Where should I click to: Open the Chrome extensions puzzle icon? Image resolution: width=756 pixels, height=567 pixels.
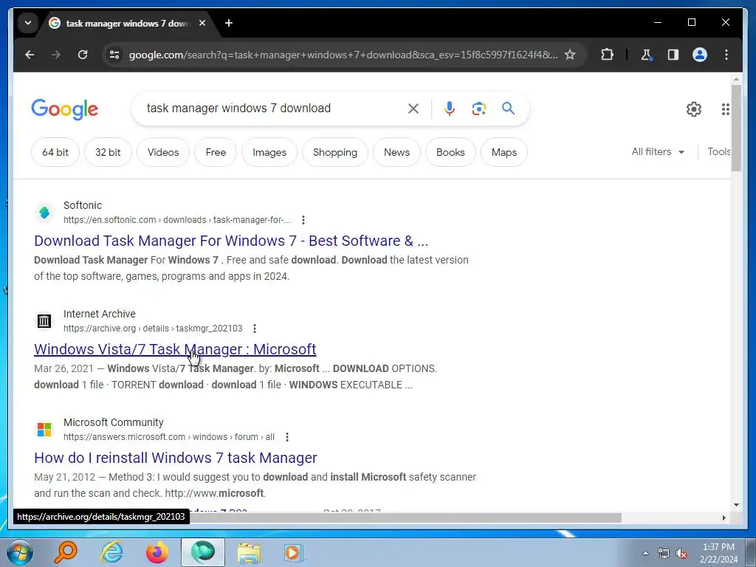[607, 55]
